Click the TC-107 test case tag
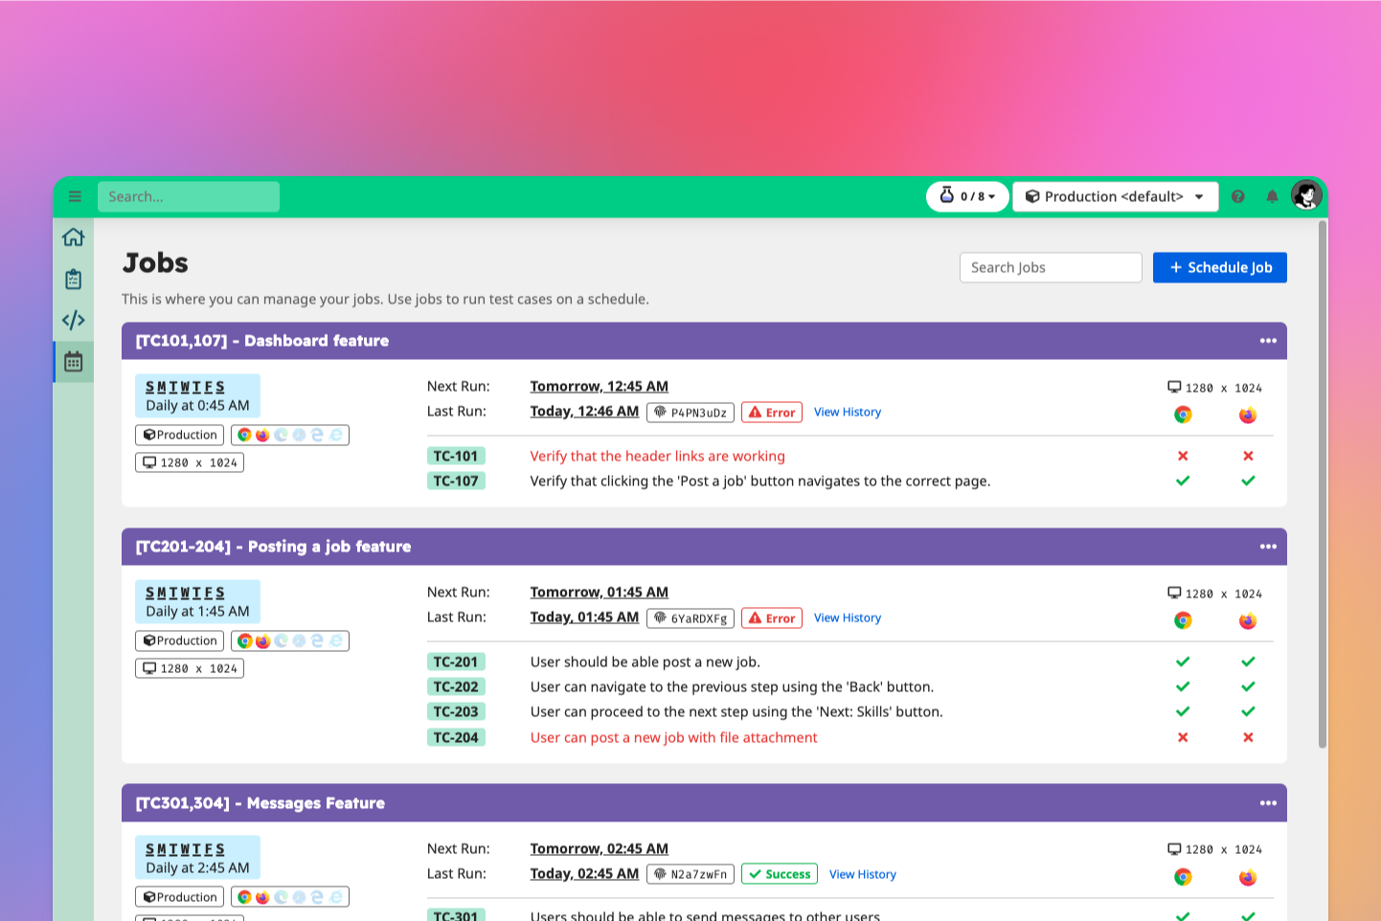The height and width of the screenshot is (921, 1381). point(456,481)
